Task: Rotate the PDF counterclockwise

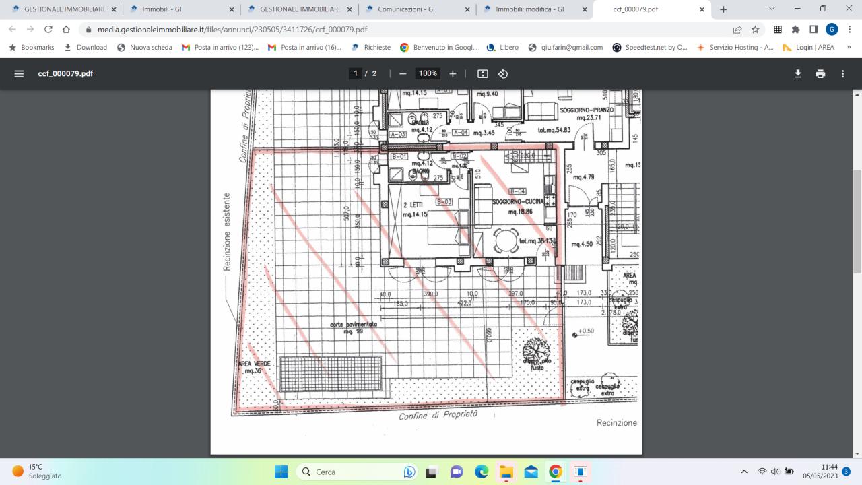Action: point(502,73)
